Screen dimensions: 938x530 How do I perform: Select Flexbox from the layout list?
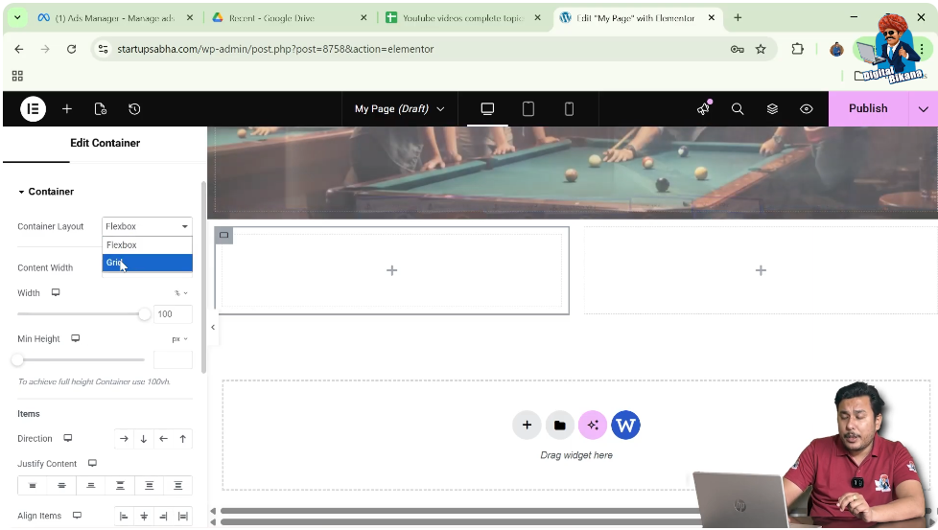click(x=147, y=245)
